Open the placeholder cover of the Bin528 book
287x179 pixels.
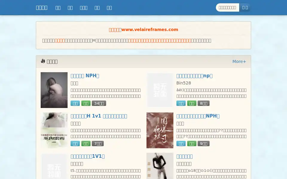pos(160,90)
